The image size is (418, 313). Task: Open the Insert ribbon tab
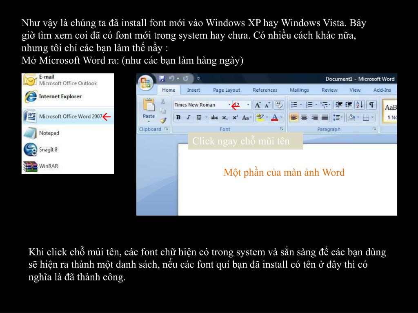pyautogui.click(x=193, y=90)
